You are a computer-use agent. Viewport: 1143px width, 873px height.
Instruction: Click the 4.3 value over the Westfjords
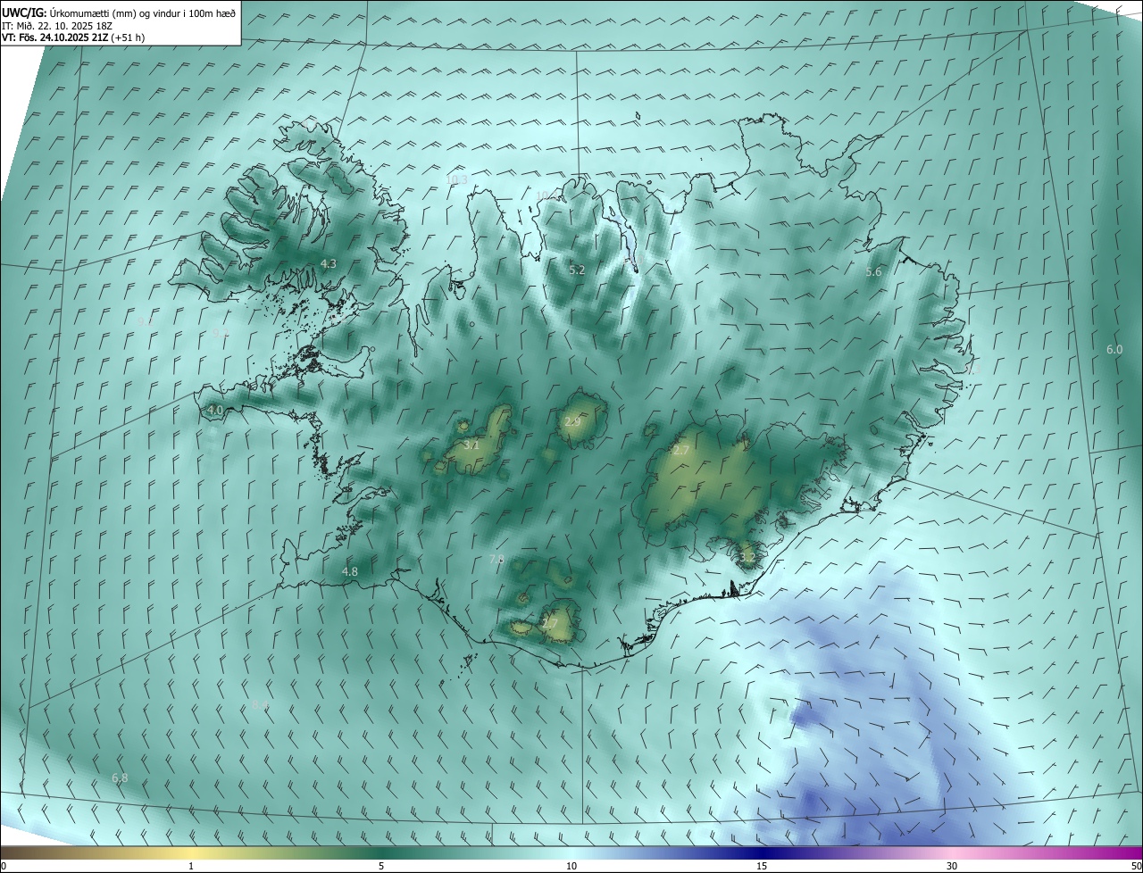[x=329, y=263]
